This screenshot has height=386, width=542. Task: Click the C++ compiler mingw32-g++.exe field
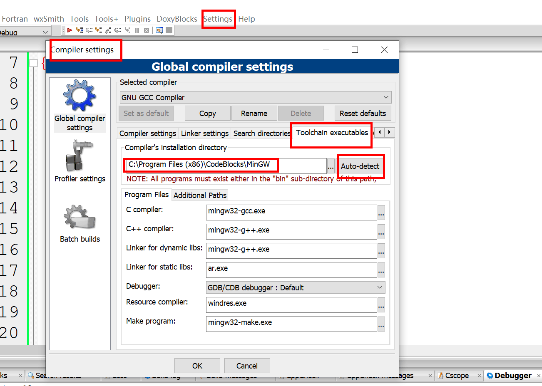coord(291,232)
